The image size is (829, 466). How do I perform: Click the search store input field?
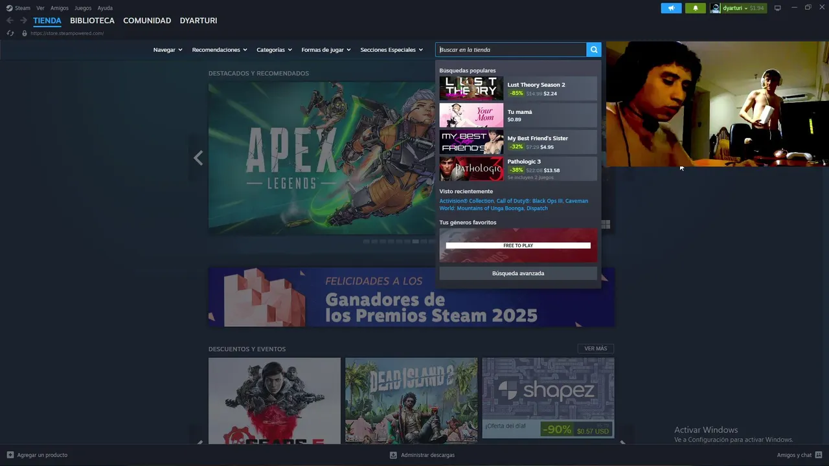511,50
